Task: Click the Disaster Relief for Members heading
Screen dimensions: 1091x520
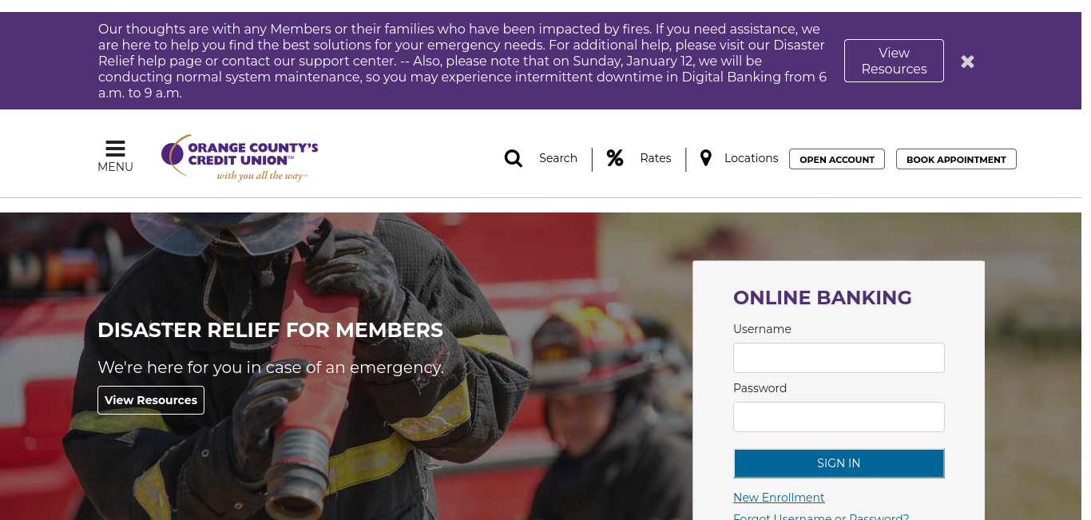Action: pos(270,330)
